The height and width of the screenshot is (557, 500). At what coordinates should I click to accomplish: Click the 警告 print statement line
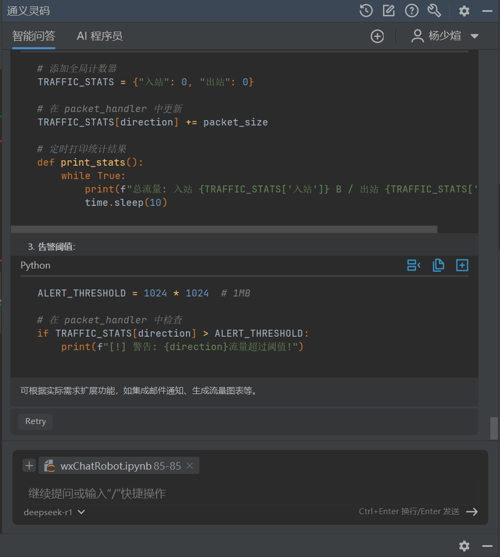click(182, 347)
